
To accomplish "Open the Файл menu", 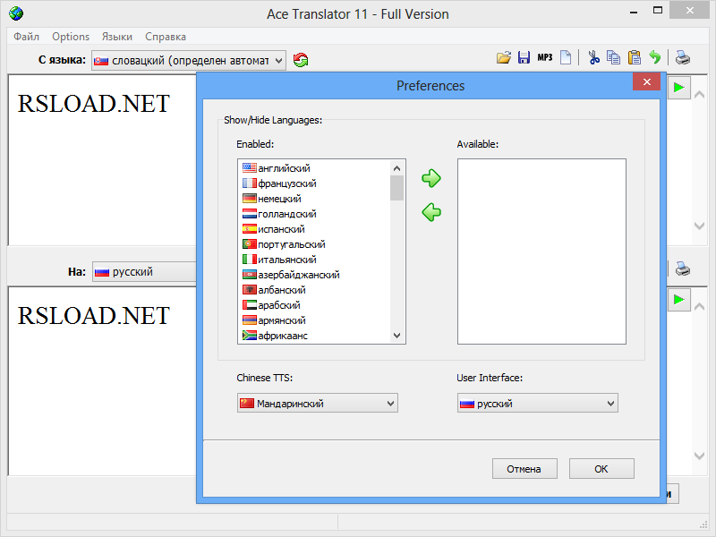I will (x=26, y=37).
